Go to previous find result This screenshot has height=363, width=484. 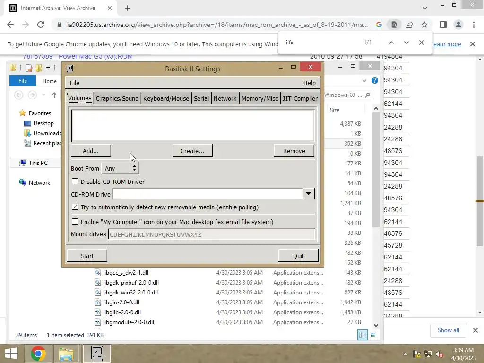tap(391, 43)
